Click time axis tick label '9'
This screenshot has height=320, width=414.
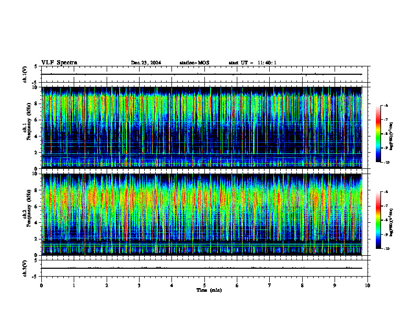(335, 285)
